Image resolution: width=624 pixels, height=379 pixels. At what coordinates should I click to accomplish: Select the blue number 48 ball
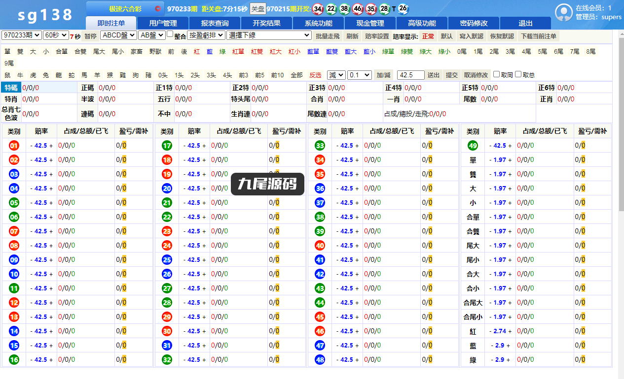[x=320, y=360]
